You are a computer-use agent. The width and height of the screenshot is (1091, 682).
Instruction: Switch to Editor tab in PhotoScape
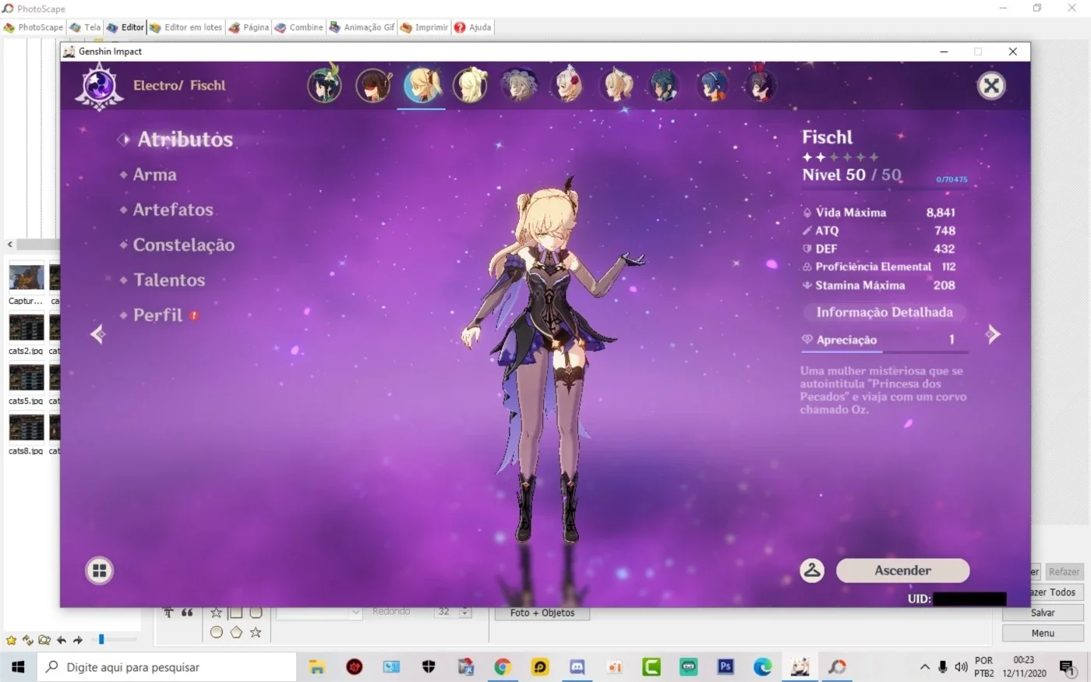pyautogui.click(x=125, y=27)
